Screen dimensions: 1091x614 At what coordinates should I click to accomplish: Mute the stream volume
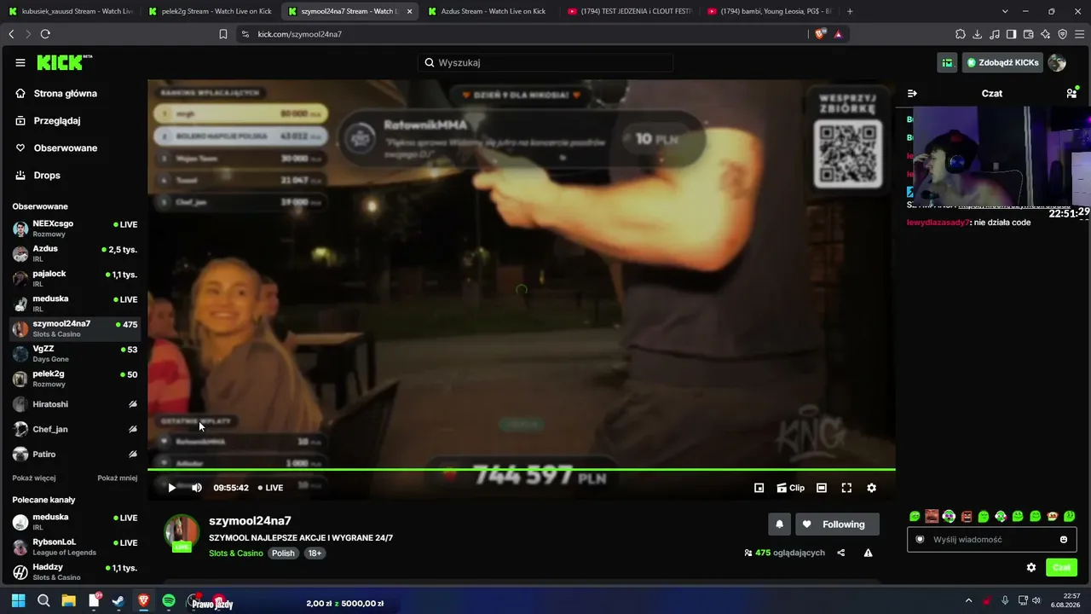[197, 488]
